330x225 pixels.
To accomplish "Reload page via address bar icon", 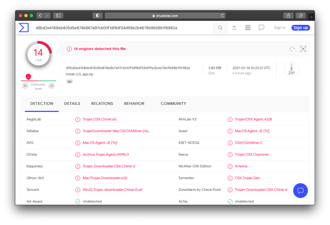I will (x=222, y=16).
